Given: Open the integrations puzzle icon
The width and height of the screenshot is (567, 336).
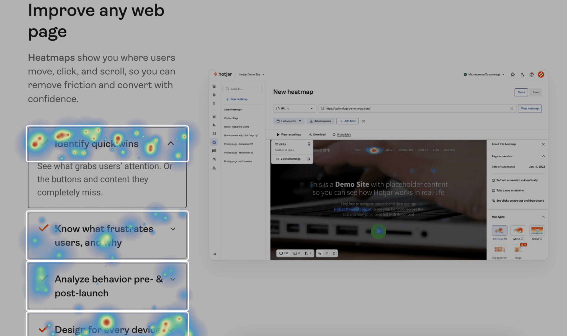Looking at the screenshot, I should (x=513, y=75).
